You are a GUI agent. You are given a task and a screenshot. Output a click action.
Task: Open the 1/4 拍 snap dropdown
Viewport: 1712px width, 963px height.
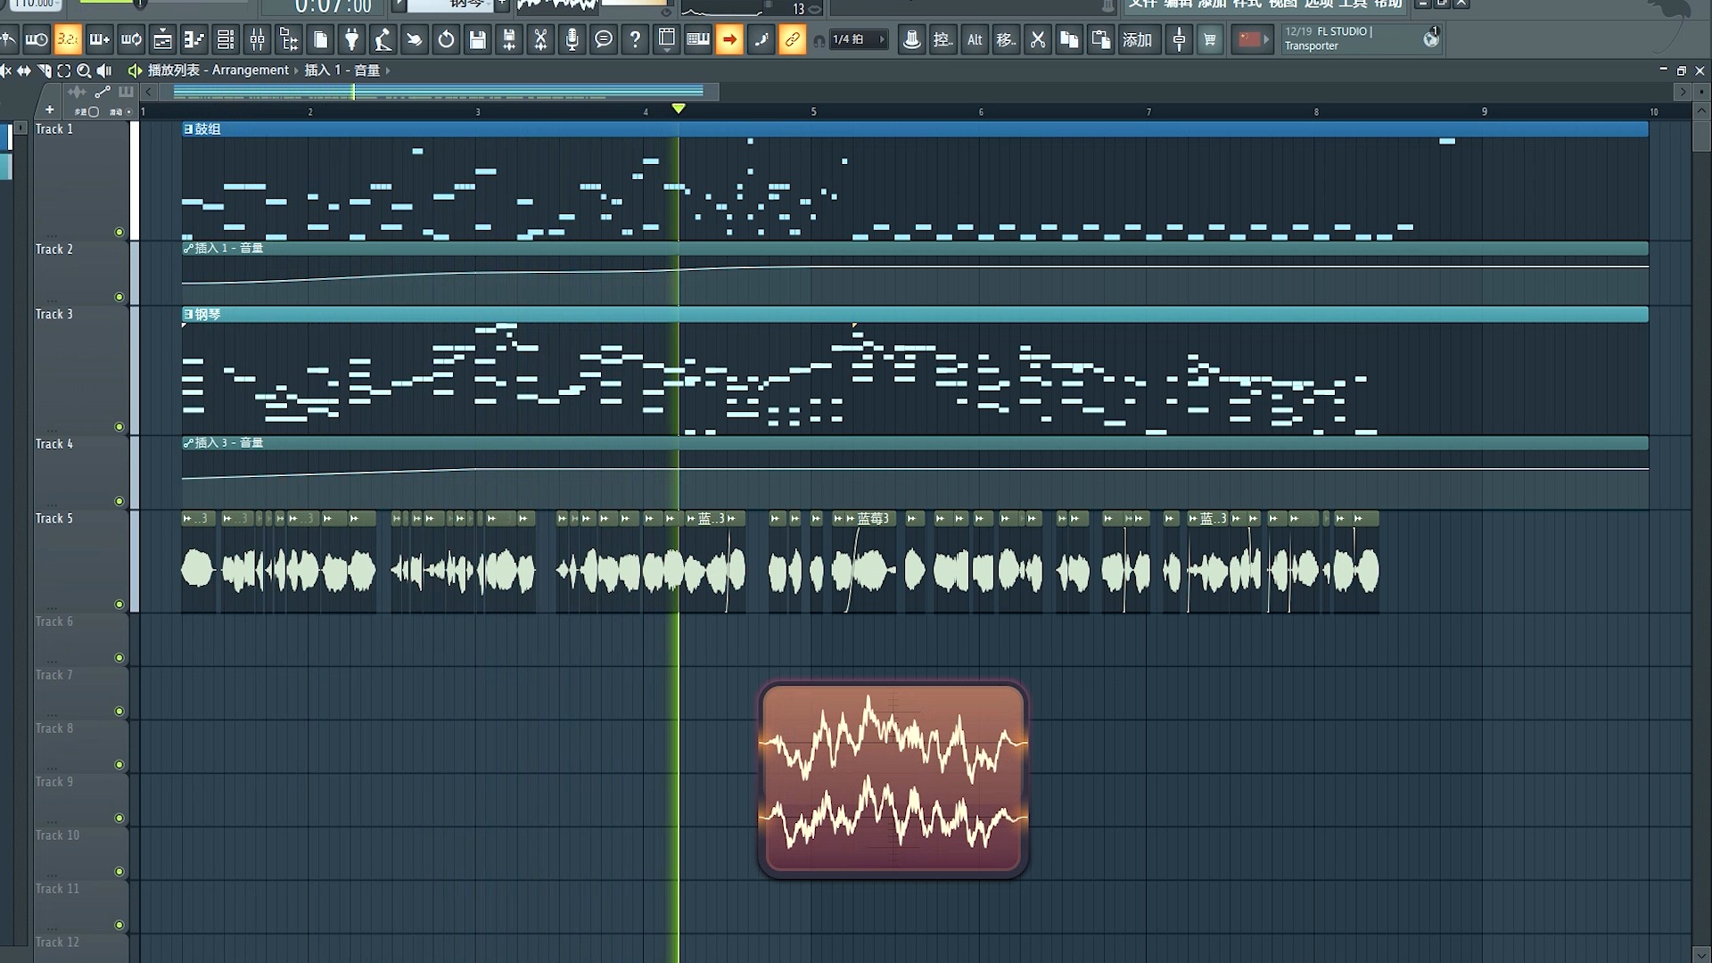click(x=859, y=39)
